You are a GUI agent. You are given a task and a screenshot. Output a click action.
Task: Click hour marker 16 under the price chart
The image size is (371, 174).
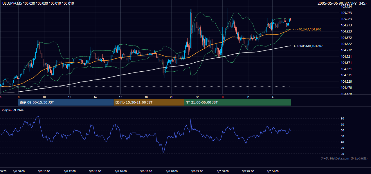pos(121,97)
